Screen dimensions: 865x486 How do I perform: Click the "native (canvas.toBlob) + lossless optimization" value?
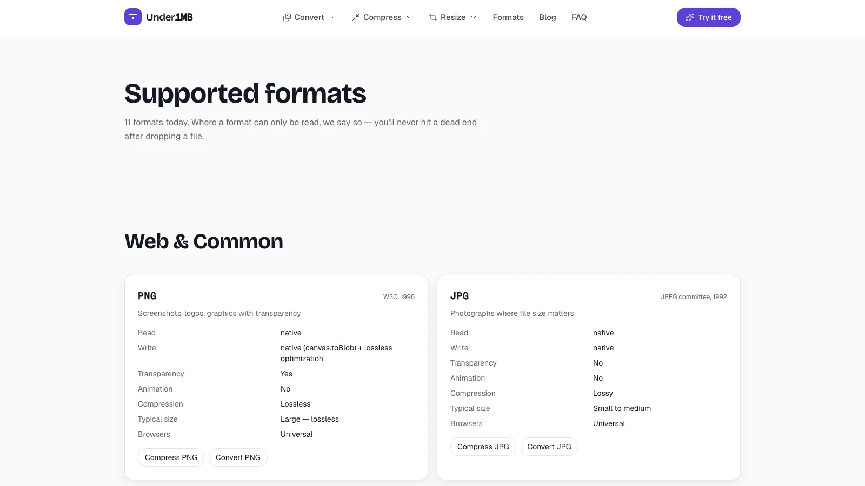336,353
